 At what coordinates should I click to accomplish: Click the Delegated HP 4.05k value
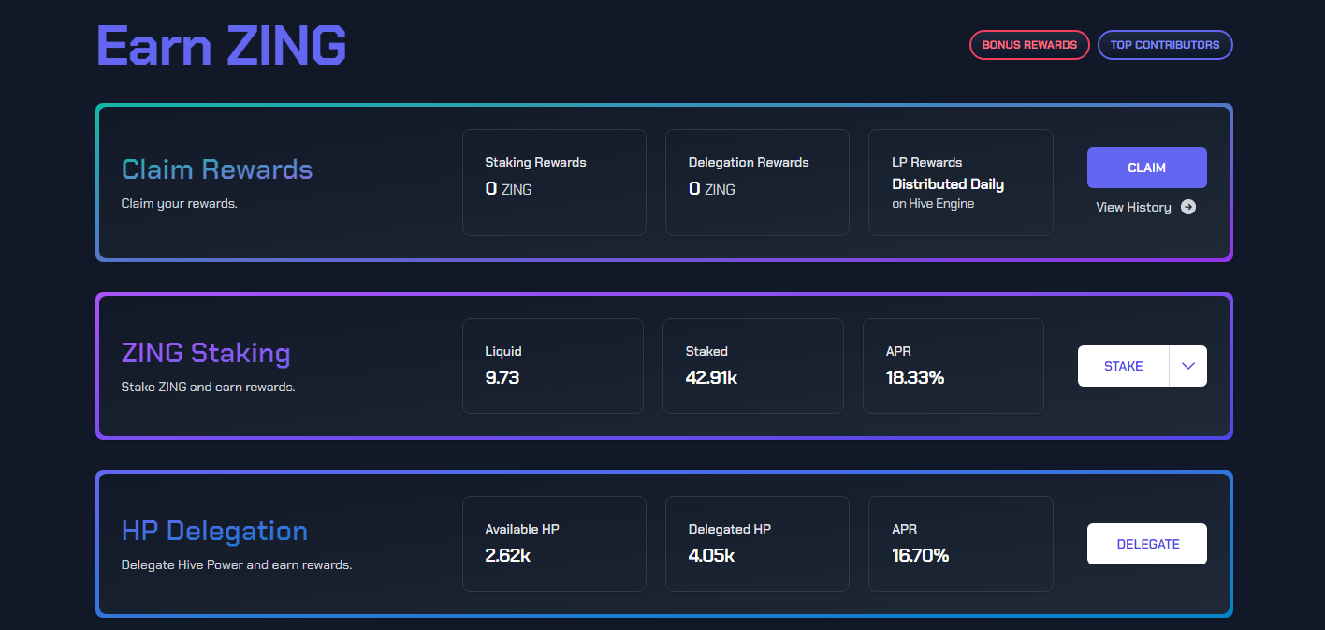tap(711, 555)
